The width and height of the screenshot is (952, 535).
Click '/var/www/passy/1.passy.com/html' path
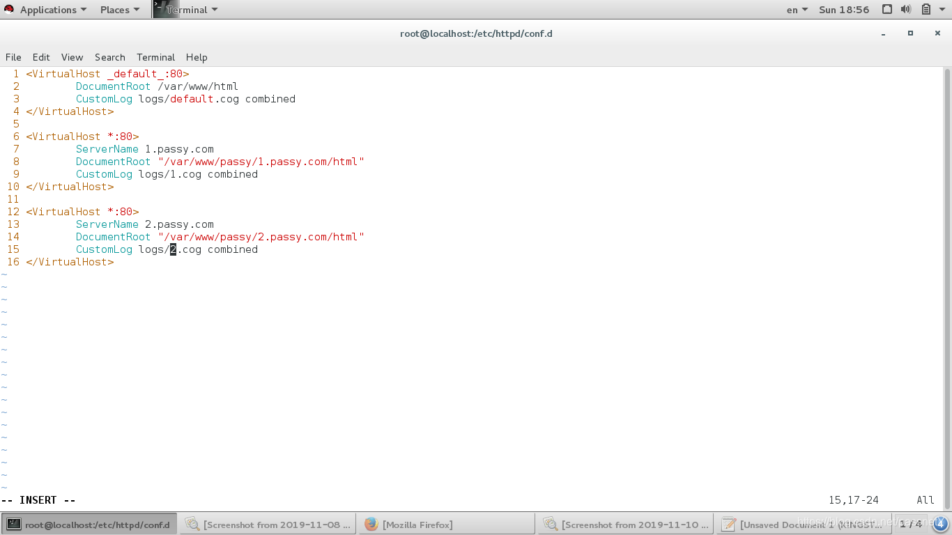pos(261,162)
